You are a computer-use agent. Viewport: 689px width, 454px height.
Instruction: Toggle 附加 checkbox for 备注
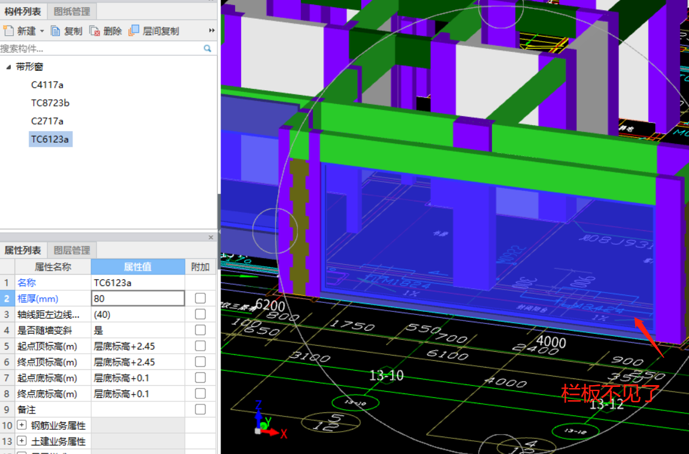click(x=201, y=409)
